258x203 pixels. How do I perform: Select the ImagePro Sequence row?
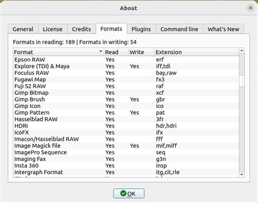(126, 152)
